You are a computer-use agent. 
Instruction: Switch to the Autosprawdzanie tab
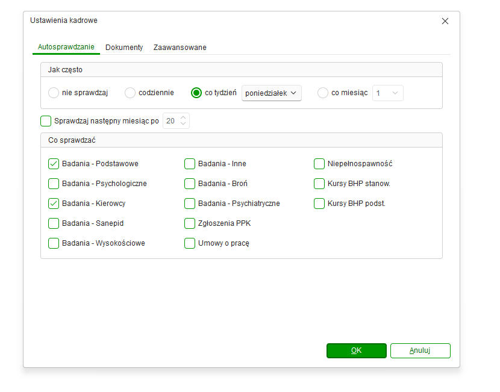pos(66,47)
